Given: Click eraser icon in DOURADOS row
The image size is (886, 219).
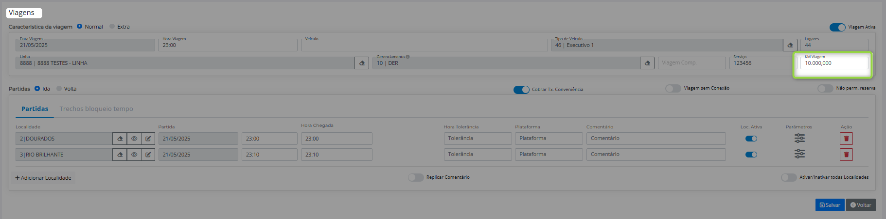Looking at the screenshot, I should click(x=120, y=139).
